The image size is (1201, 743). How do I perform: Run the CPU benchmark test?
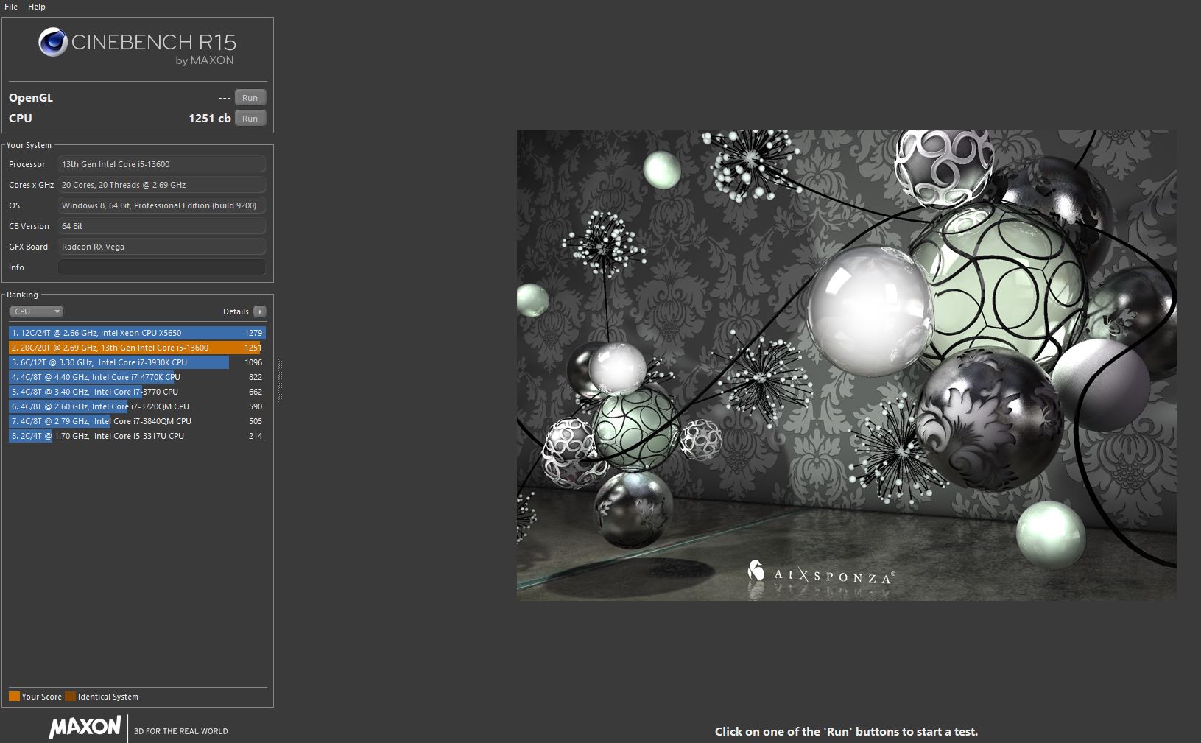[x=250, y=119]
